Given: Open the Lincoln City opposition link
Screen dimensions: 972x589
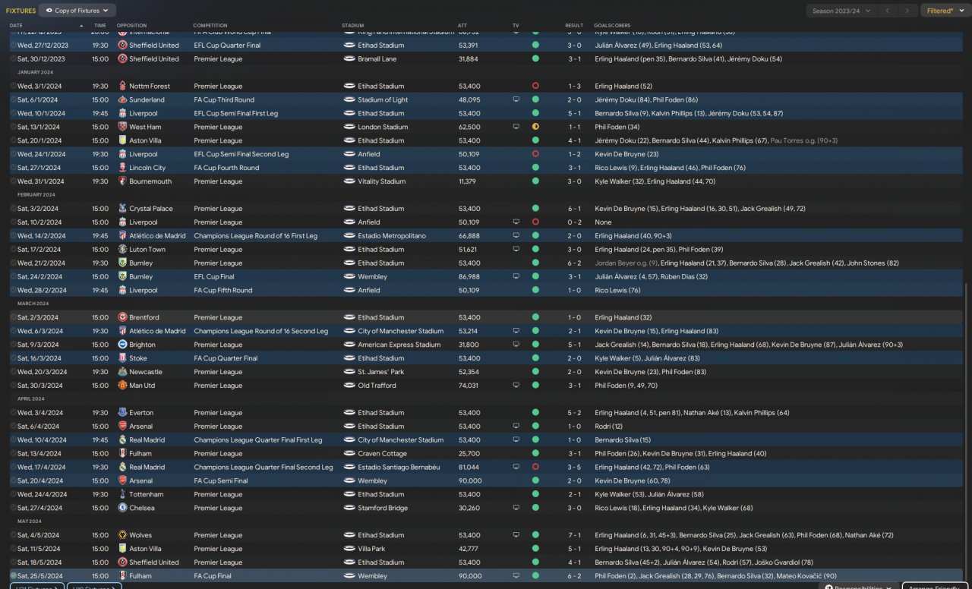Looking at the screenshot, I should 147,168.
